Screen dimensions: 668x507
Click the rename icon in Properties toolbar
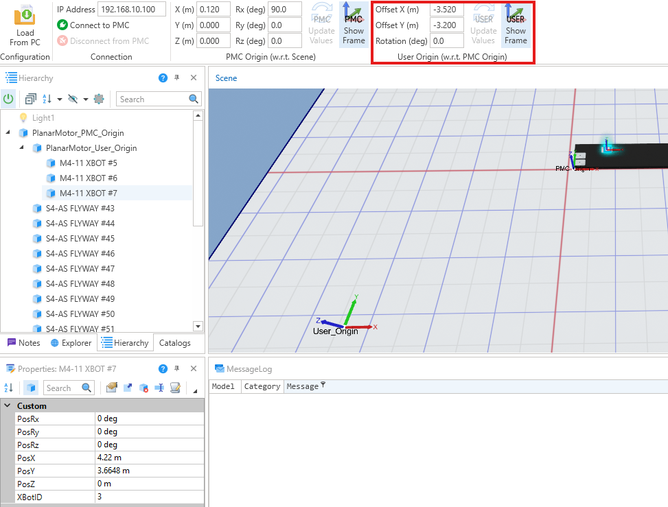[x=160, y=388]
